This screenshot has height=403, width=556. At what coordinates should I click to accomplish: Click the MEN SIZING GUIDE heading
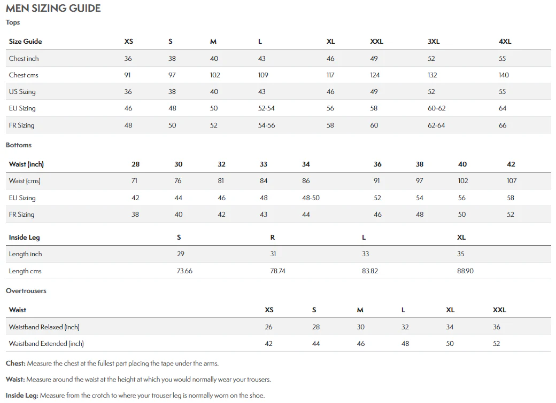[x=53, y=8]
